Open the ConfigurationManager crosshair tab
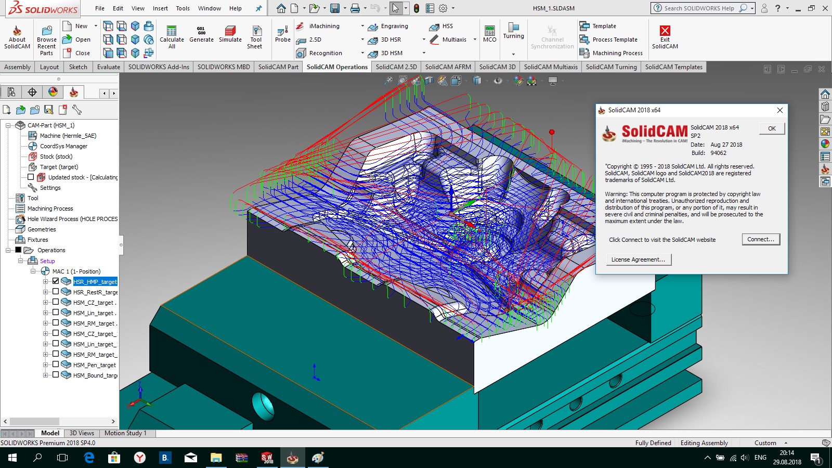This screenshot has height=468, width=832. click(32, 92)
